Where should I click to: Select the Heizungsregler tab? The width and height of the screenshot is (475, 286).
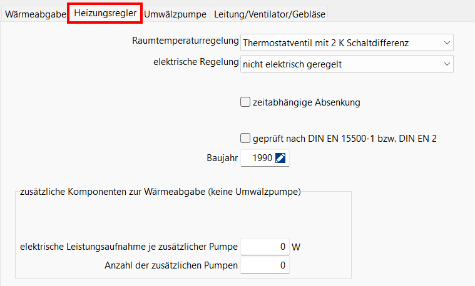click(x=105, y=12)
